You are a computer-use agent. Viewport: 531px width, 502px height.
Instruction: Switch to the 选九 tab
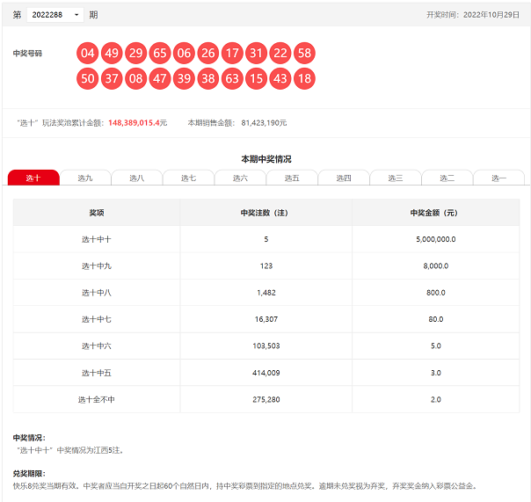click(x=85, y=178)
